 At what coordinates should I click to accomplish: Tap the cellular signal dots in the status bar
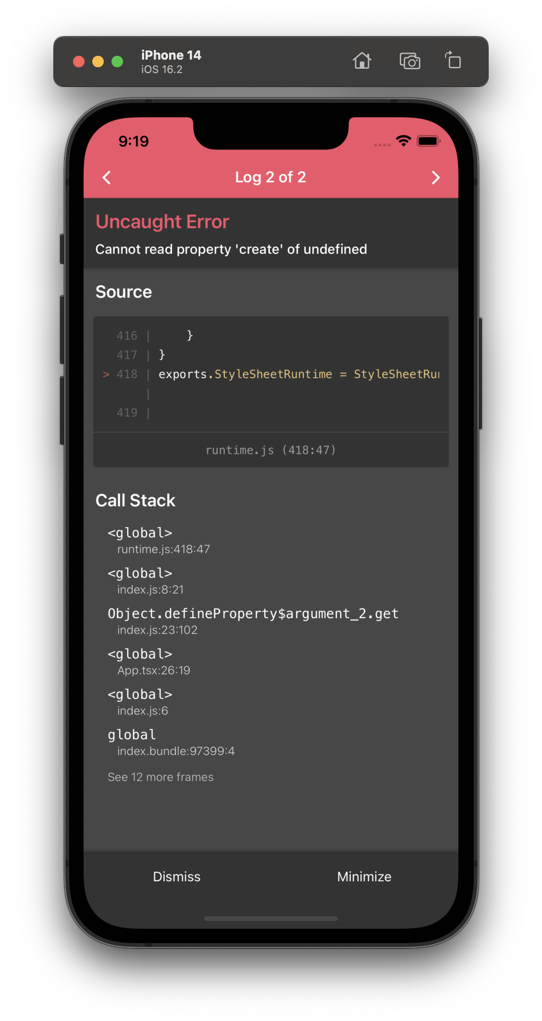click(x=381, y=144)
